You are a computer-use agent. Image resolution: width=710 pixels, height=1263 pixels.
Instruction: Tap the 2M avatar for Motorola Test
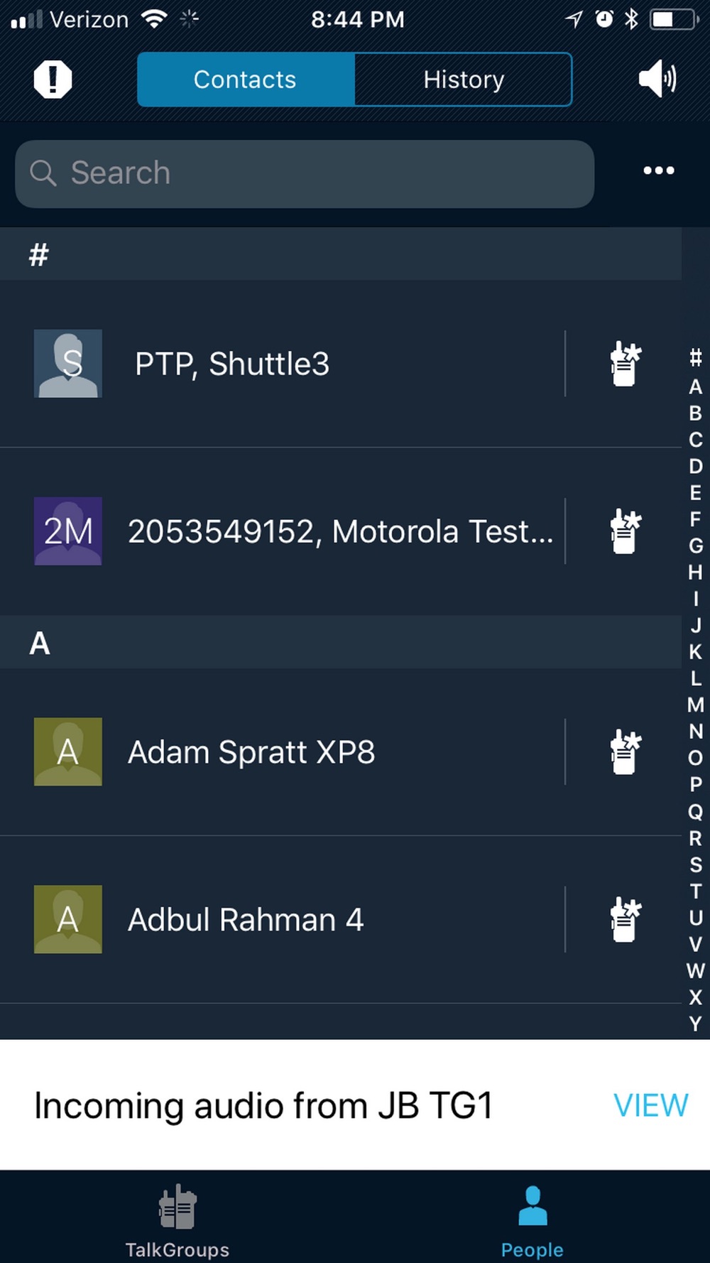[68, 531]
